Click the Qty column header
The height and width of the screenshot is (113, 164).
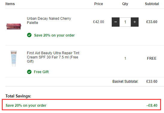tap(125, 4)
